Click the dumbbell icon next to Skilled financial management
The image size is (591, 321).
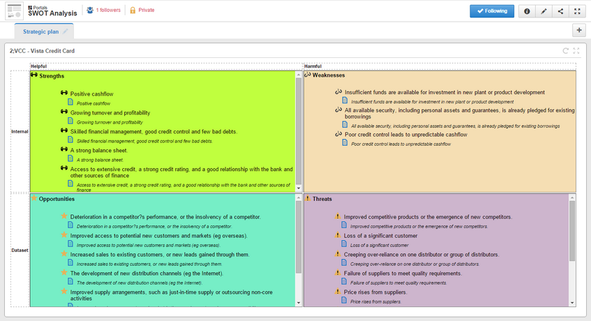click(x=64, y=130)
